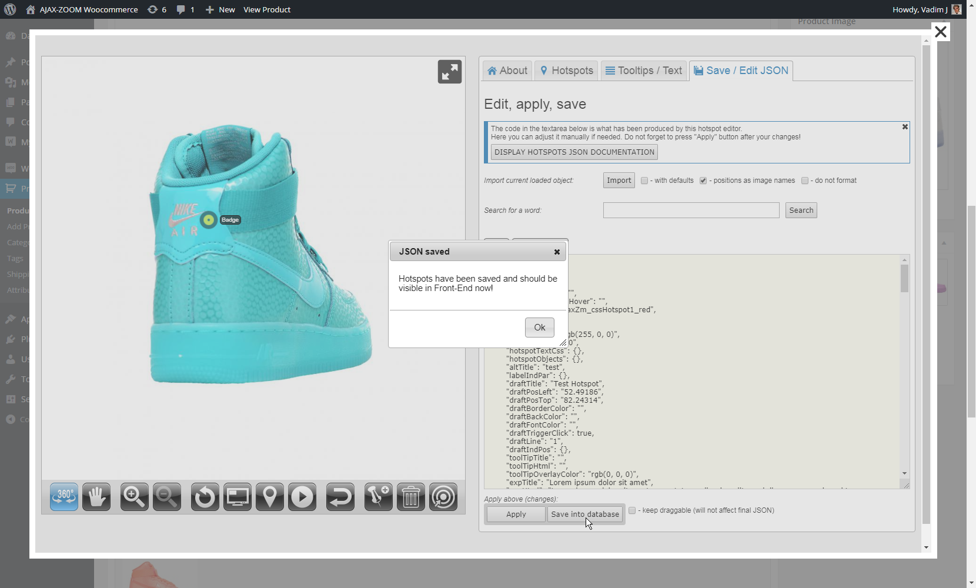The height and width of the screenshot is (588, 976).
Task: Select the Save / Edit JSON tab
Action: [741, 71]
